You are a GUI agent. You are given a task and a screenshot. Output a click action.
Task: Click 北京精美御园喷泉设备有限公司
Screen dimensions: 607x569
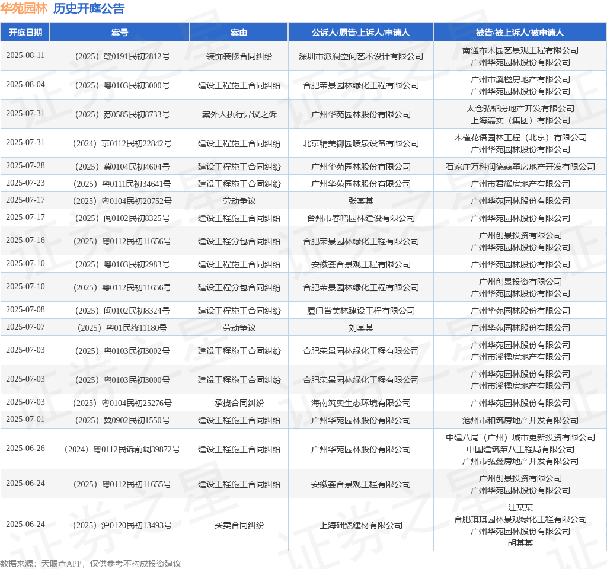(x=361, y=143)
